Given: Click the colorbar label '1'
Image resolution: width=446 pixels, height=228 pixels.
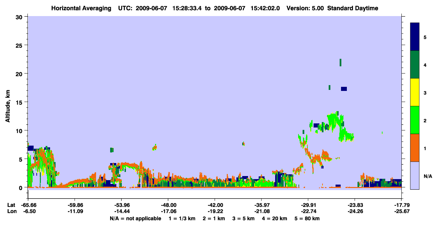Looking at the screenshot, I should point(425,148).
